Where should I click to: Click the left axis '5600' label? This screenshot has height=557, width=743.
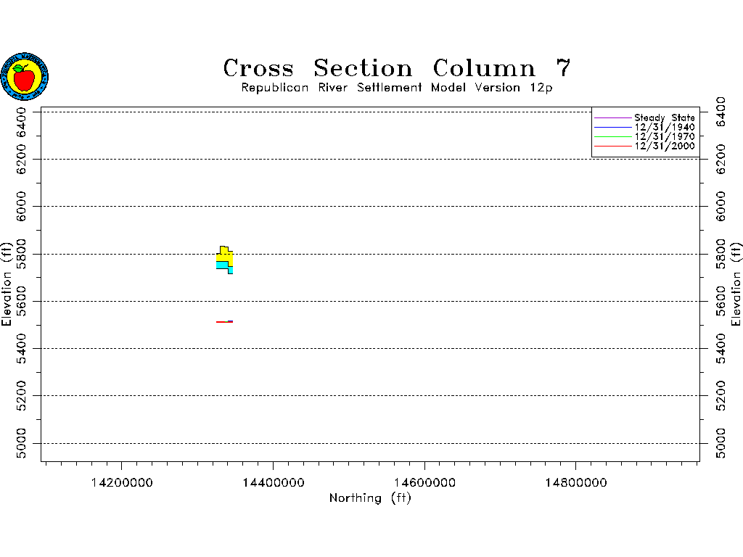pos(21,301)
